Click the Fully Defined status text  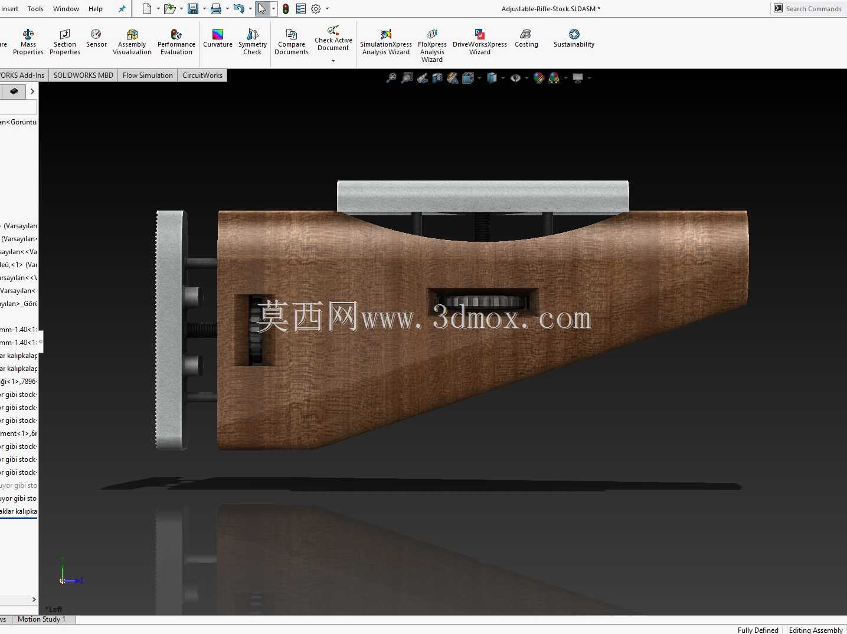tap(758, 630)
